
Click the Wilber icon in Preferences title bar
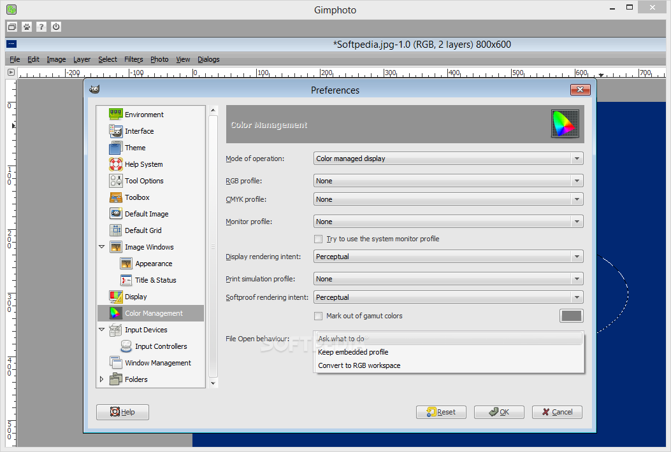click(x=94, y=89)
